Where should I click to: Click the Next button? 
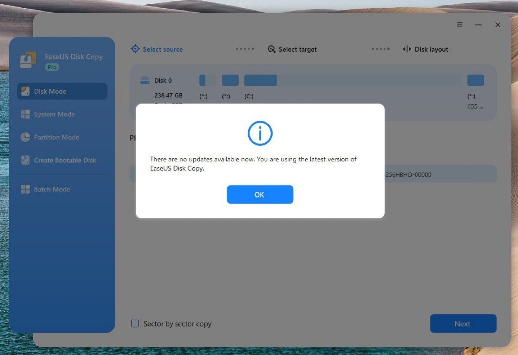click(x=463, y=324)
